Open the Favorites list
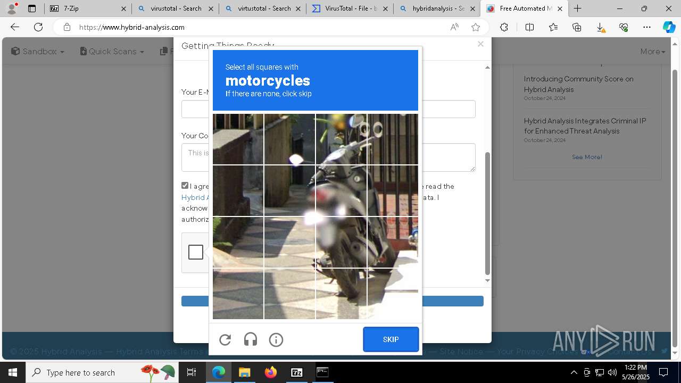 [553, 27]
